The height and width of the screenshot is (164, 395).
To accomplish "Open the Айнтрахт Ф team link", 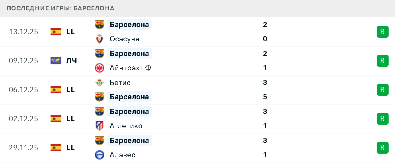I will click(130, 68).
